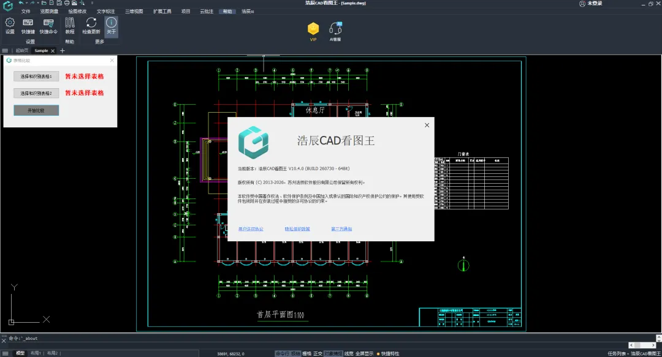662x357 pixels.
Task: Close the About dialog with X
Action: pos(427,125)
